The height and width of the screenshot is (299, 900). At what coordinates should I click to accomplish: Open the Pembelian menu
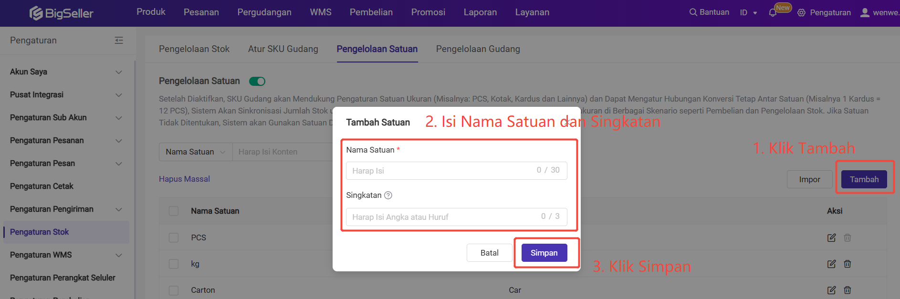point(371,12)
